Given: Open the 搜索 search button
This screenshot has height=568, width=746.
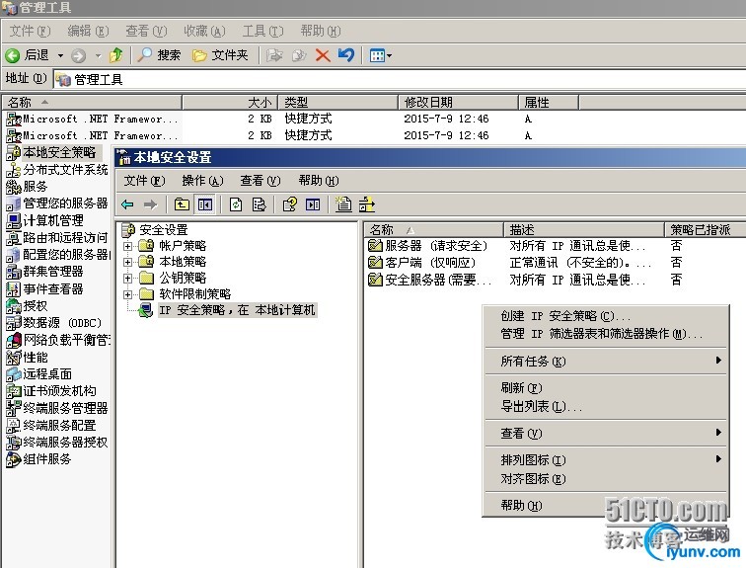Looking at the screenshot, I should (159, 55).
